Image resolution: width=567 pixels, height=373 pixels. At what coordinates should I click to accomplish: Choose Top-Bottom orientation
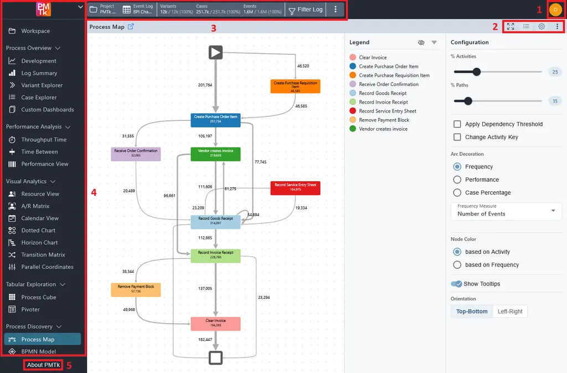(472, 311)
